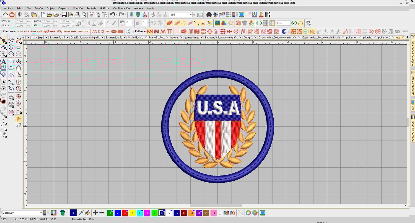Click the Alt. height input field

click(48, 25)
